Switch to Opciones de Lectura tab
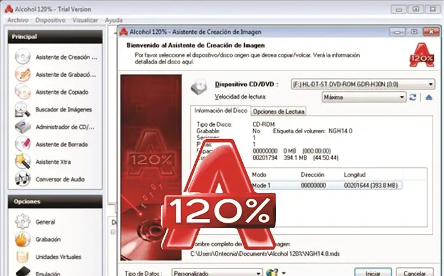 pos(278,112)
